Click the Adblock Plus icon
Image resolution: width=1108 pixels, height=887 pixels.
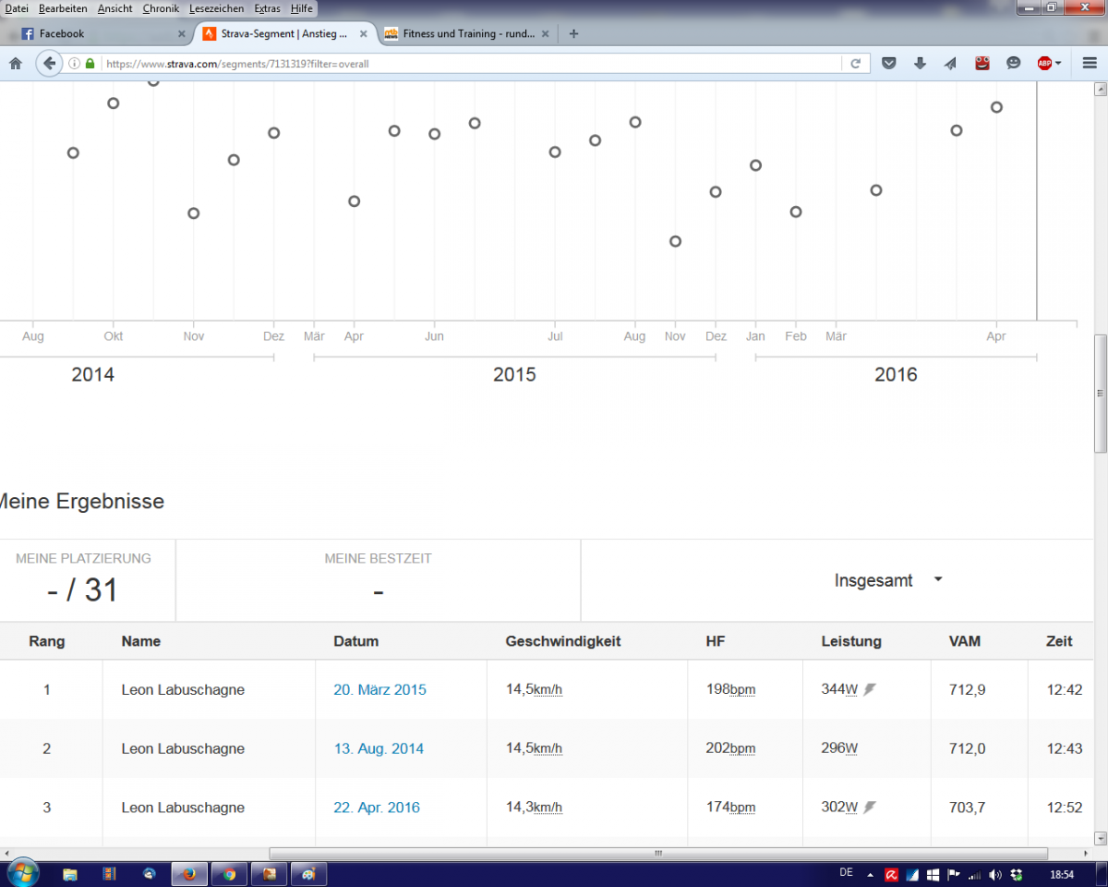point(1044,64)
